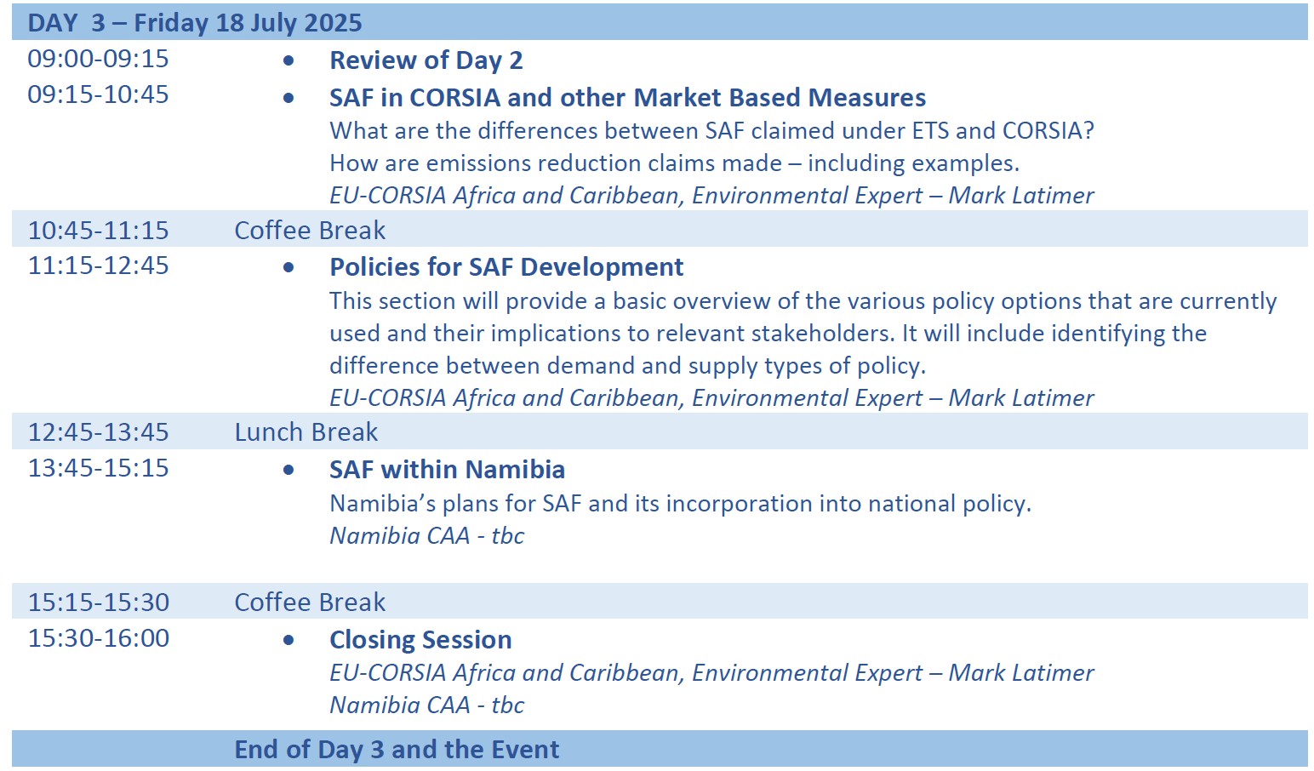1314x771 pixels.
Task: Select the SAF within Namibia heading
Action: pyautogui.click(x=447, y=470)
